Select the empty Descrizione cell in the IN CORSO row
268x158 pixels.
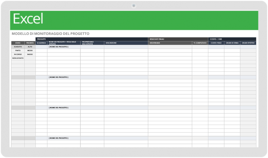click(126, 54)
